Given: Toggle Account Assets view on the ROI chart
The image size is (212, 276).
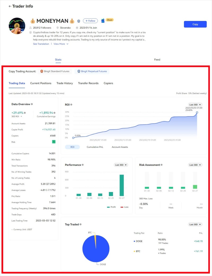Looking at the screenshot, I should (120, 147).
